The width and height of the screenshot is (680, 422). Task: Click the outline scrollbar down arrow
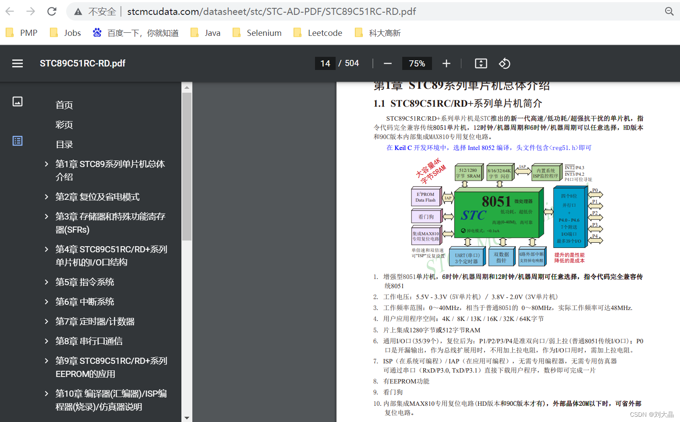pyautogui.click(x=187, y=418)
